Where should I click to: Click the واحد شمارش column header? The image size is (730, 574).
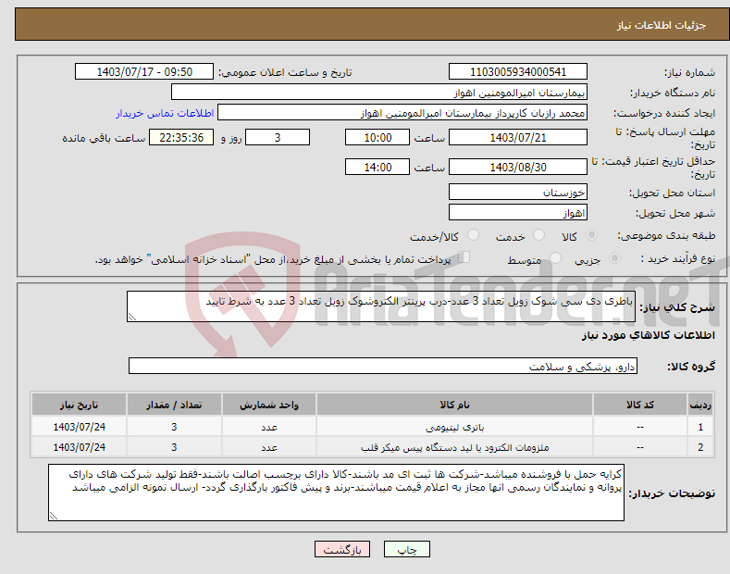tap(269, 405)
